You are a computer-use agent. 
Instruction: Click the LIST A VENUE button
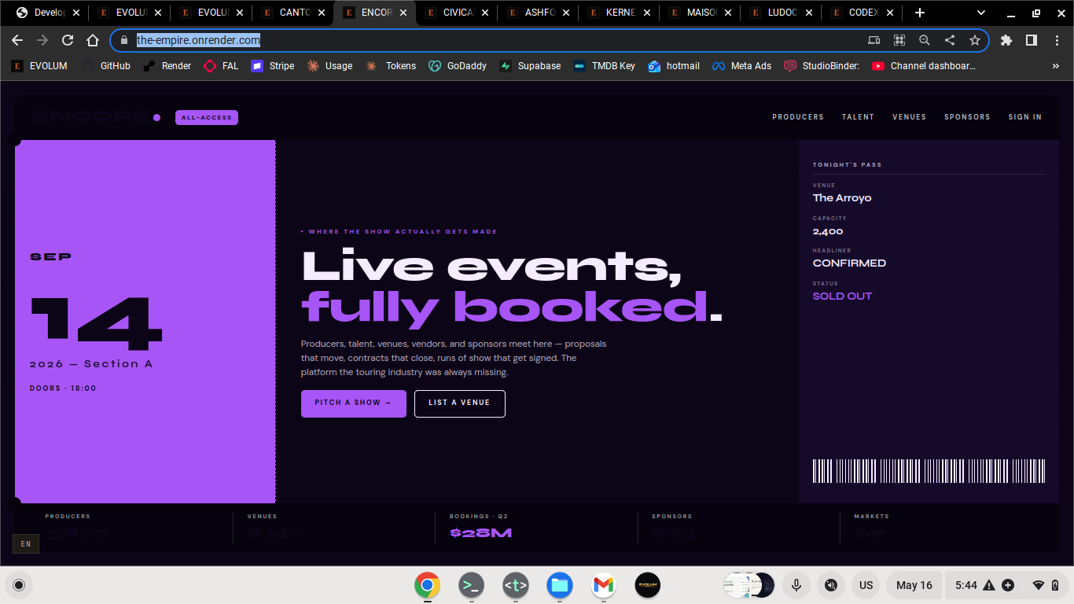[460, 403]
